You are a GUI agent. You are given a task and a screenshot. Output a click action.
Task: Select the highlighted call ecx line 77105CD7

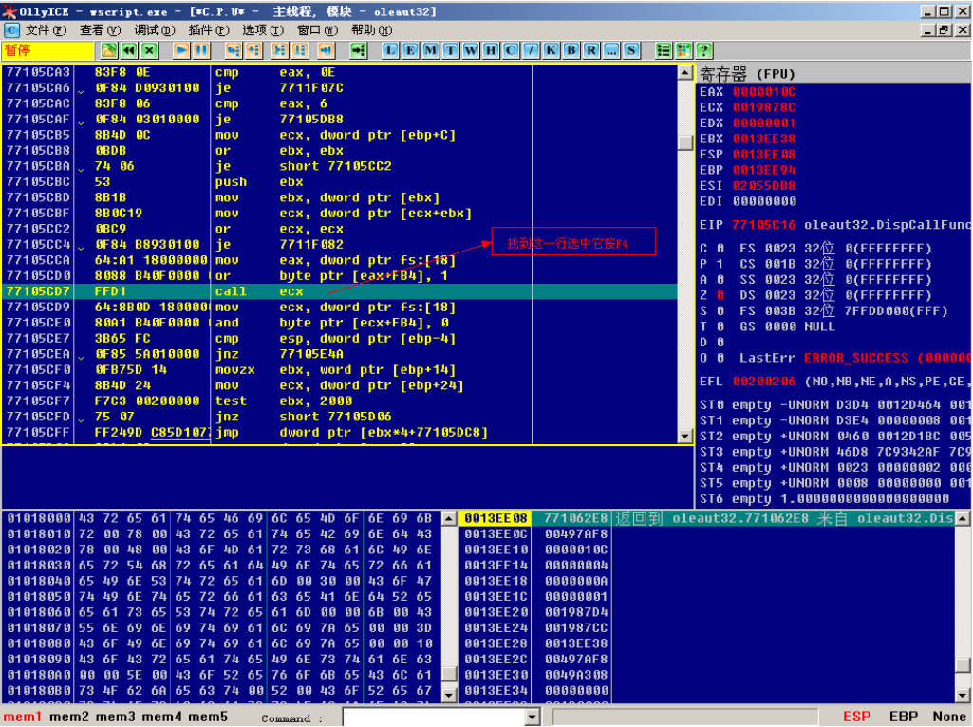(x=340, y=291)
